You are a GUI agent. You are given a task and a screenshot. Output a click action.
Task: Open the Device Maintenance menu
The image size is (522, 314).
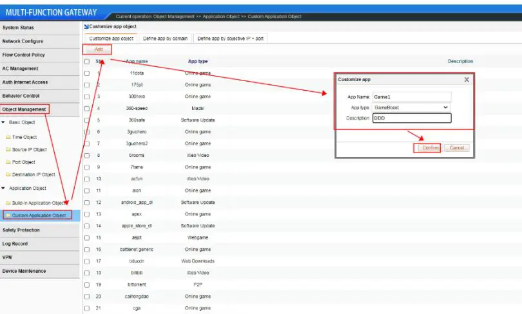click(39, 271)
